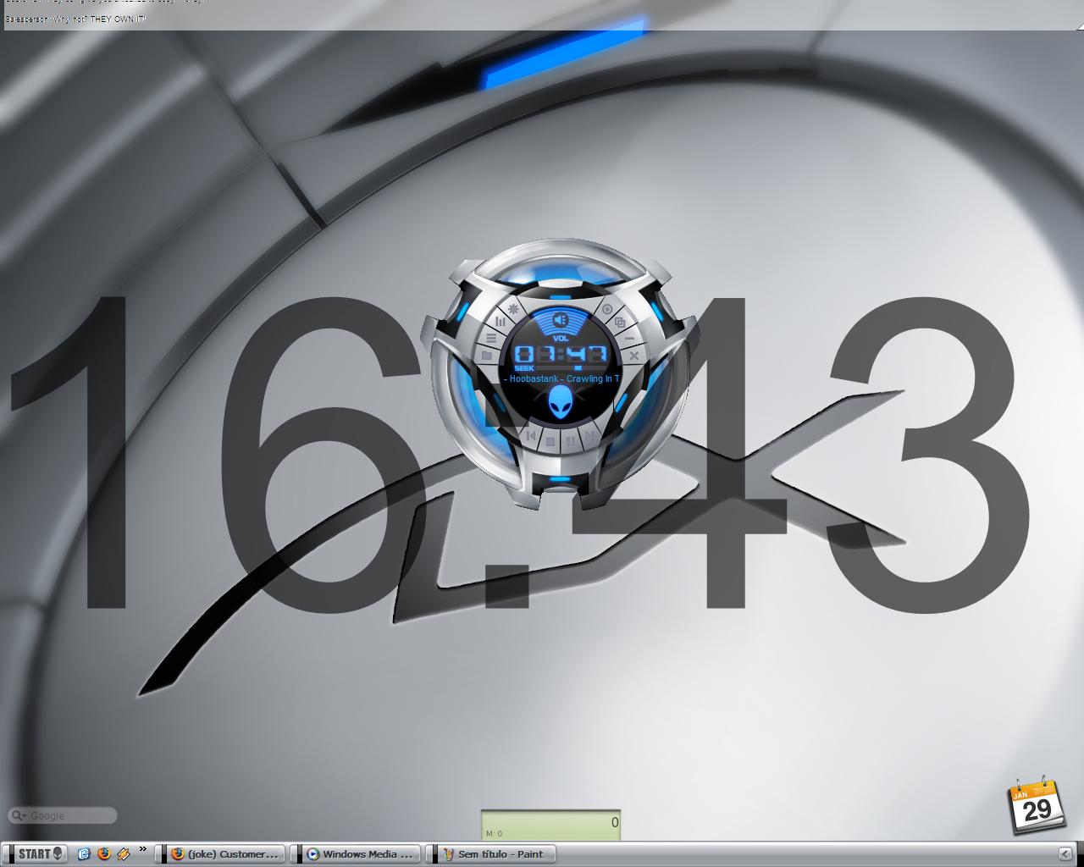Open the equalizer bars icon in player
The height and width of the screenshot is (867, 1084).
[501, 322]
